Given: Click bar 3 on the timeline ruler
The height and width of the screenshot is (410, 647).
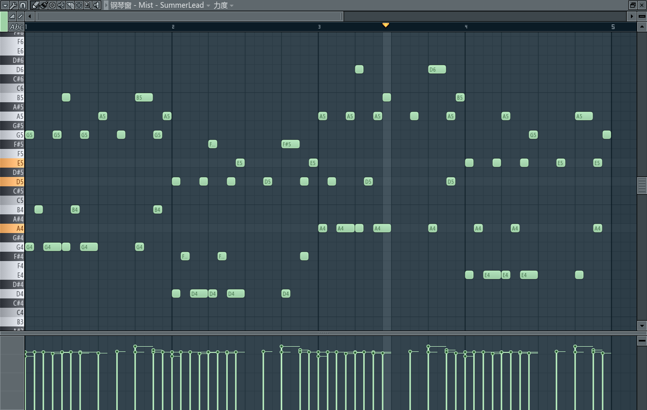Looking at the screenshot, I should [x=320, y=26].
